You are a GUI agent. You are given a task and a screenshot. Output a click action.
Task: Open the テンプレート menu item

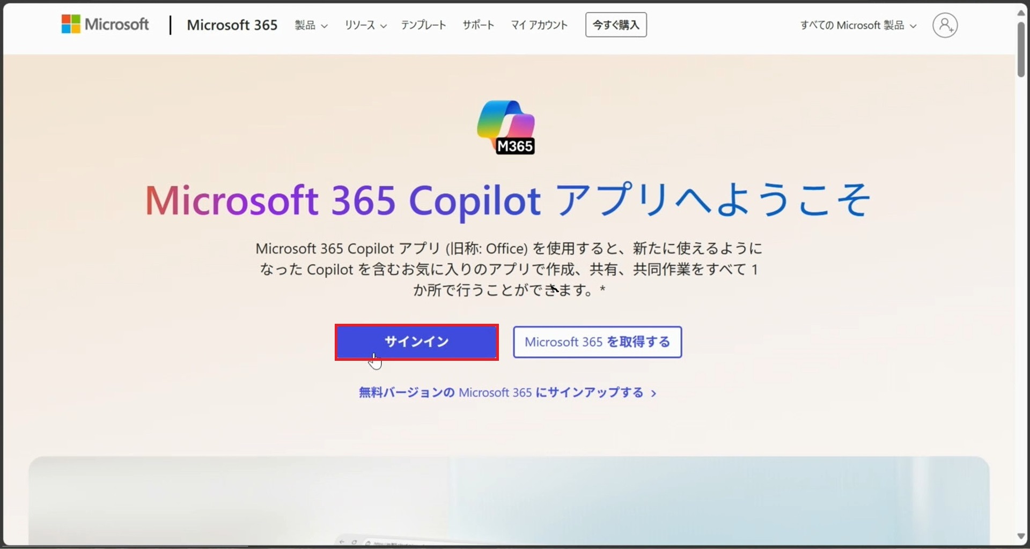(x=424, y=25)
